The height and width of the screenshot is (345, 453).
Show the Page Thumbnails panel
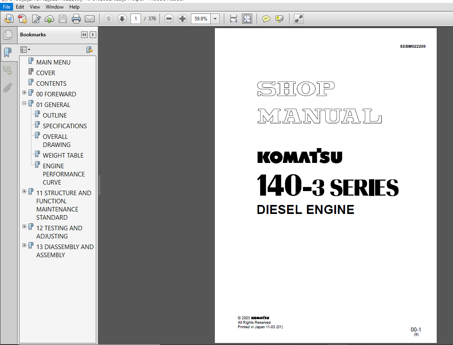click(x=8, y=35)
